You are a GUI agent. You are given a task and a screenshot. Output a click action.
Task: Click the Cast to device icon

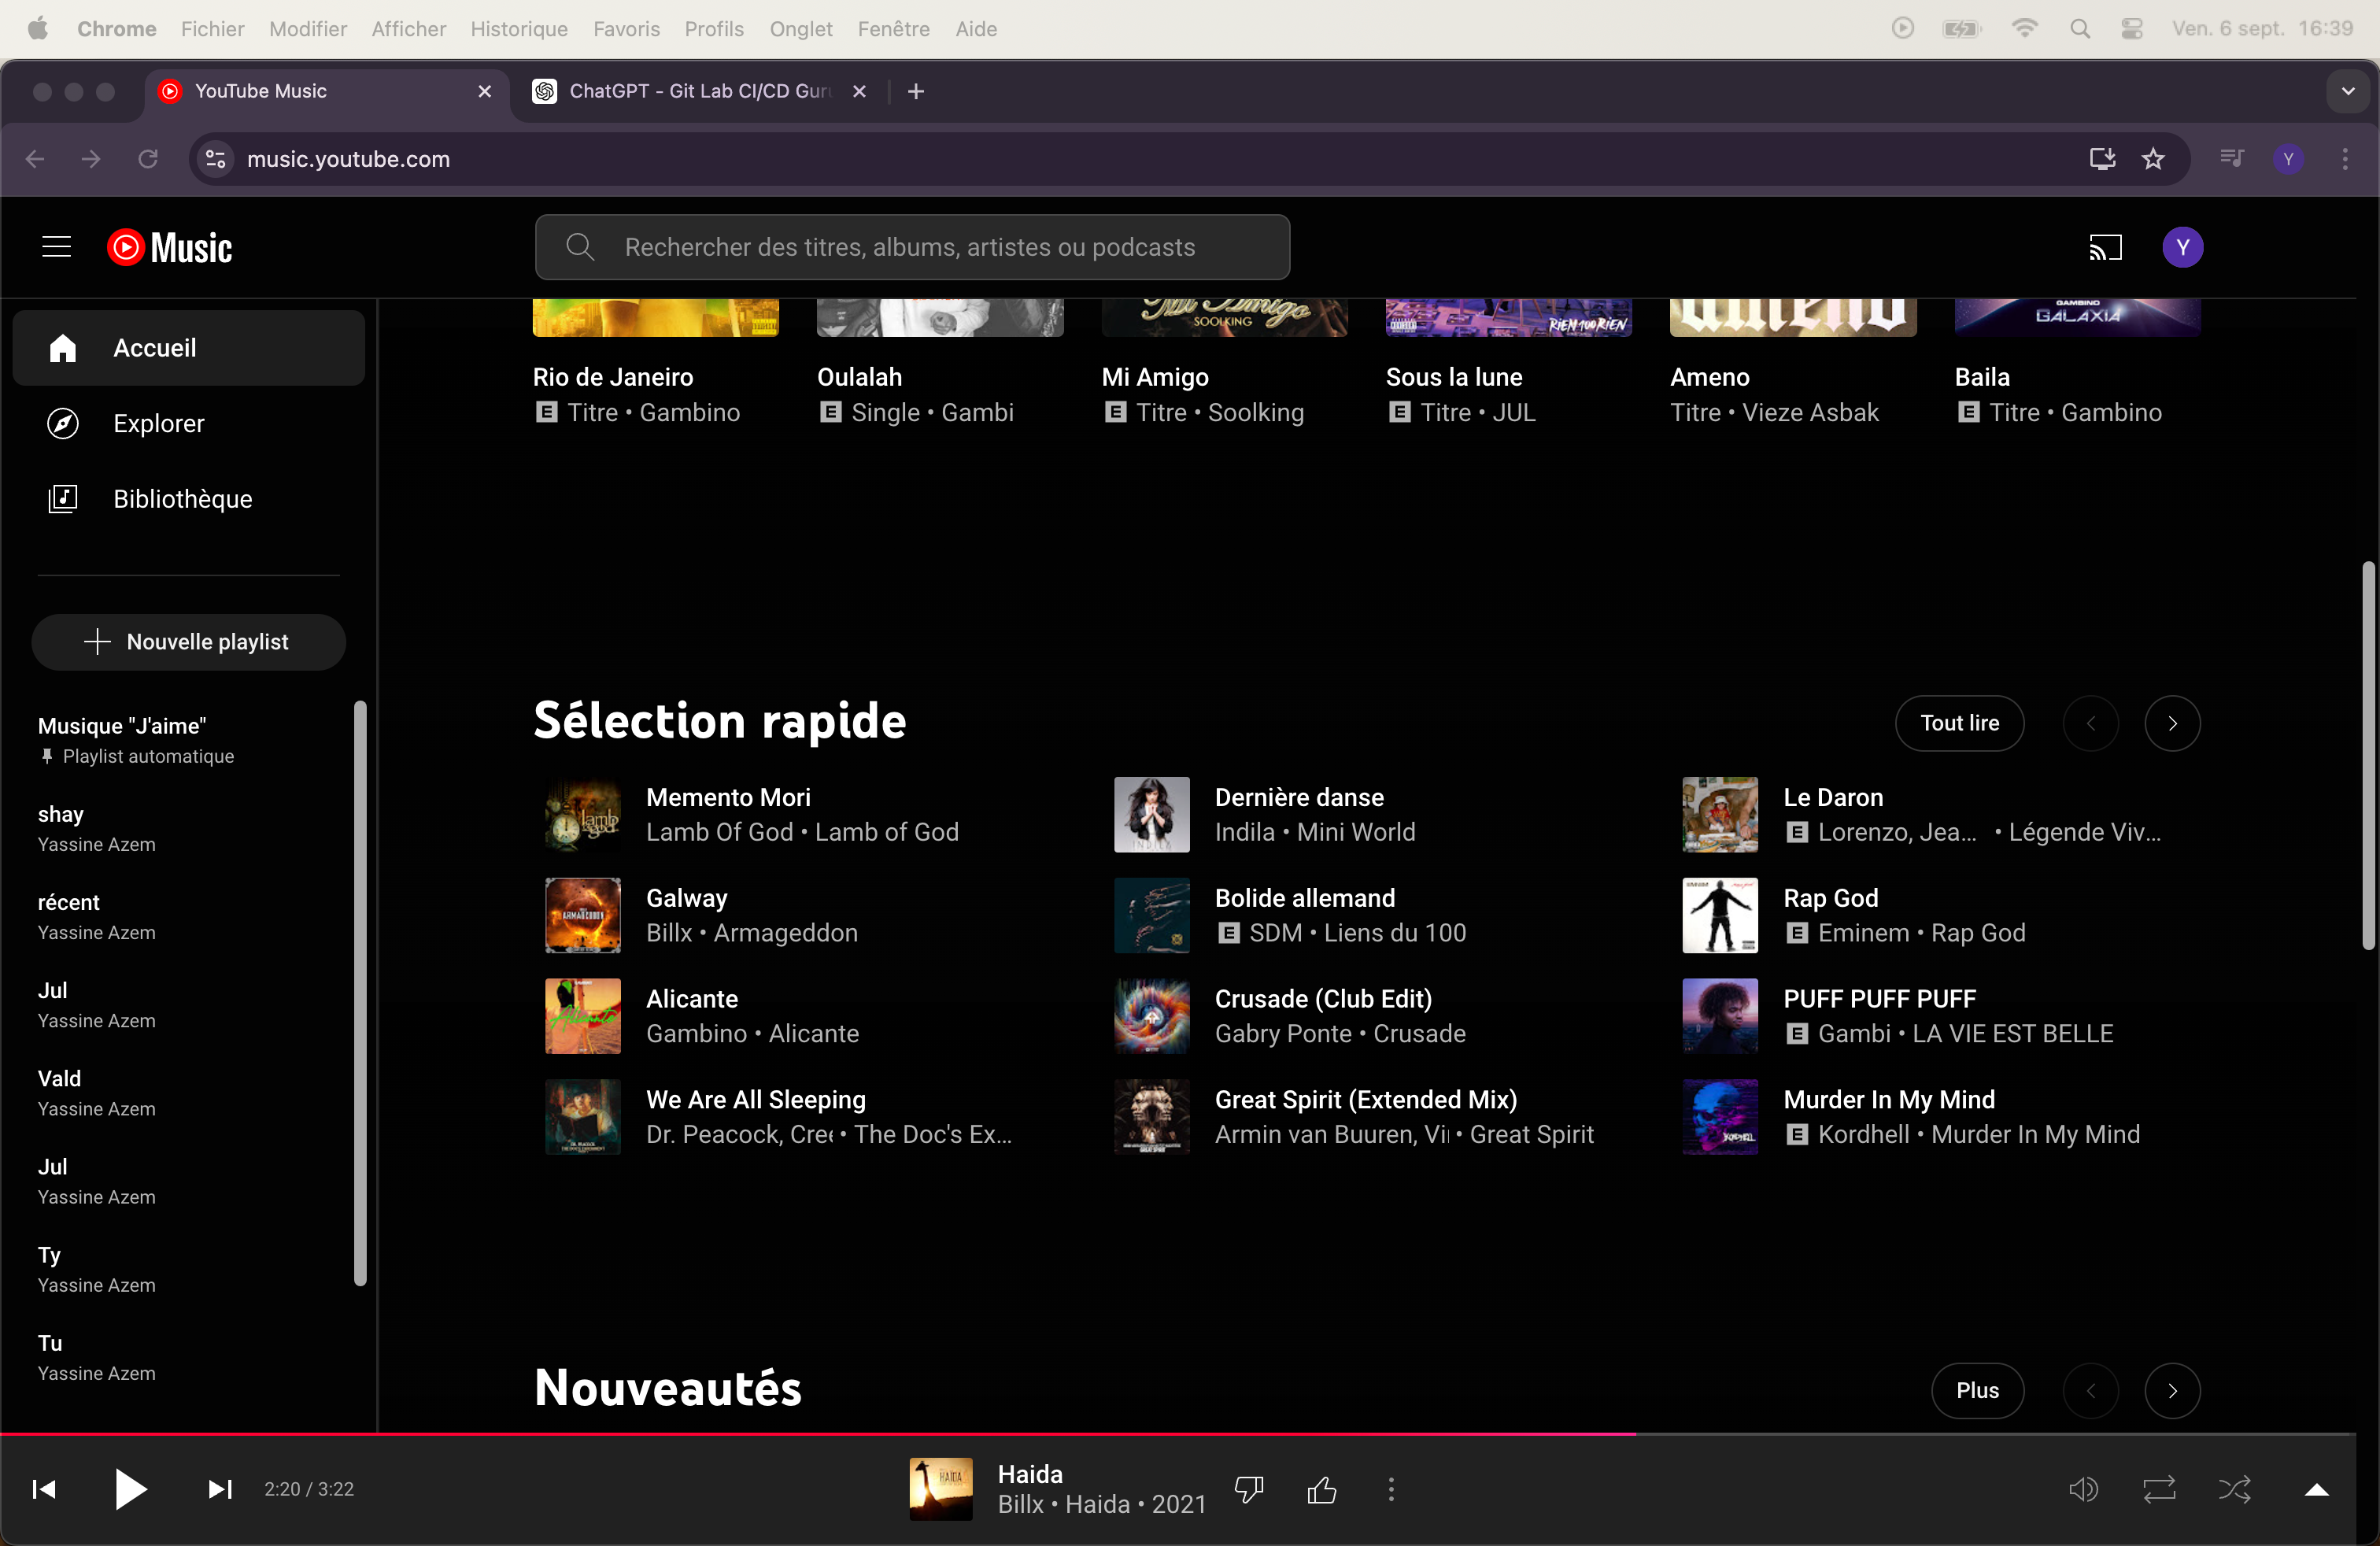click(x=2105, y=247)
